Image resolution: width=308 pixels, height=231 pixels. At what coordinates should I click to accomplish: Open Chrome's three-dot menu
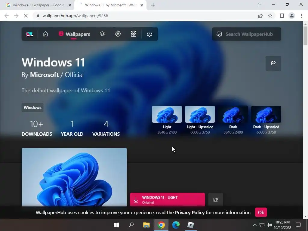(301, 16)
